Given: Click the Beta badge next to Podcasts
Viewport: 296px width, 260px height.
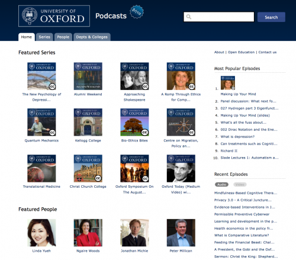Looking at the screenshot, I should pos(137,12).
